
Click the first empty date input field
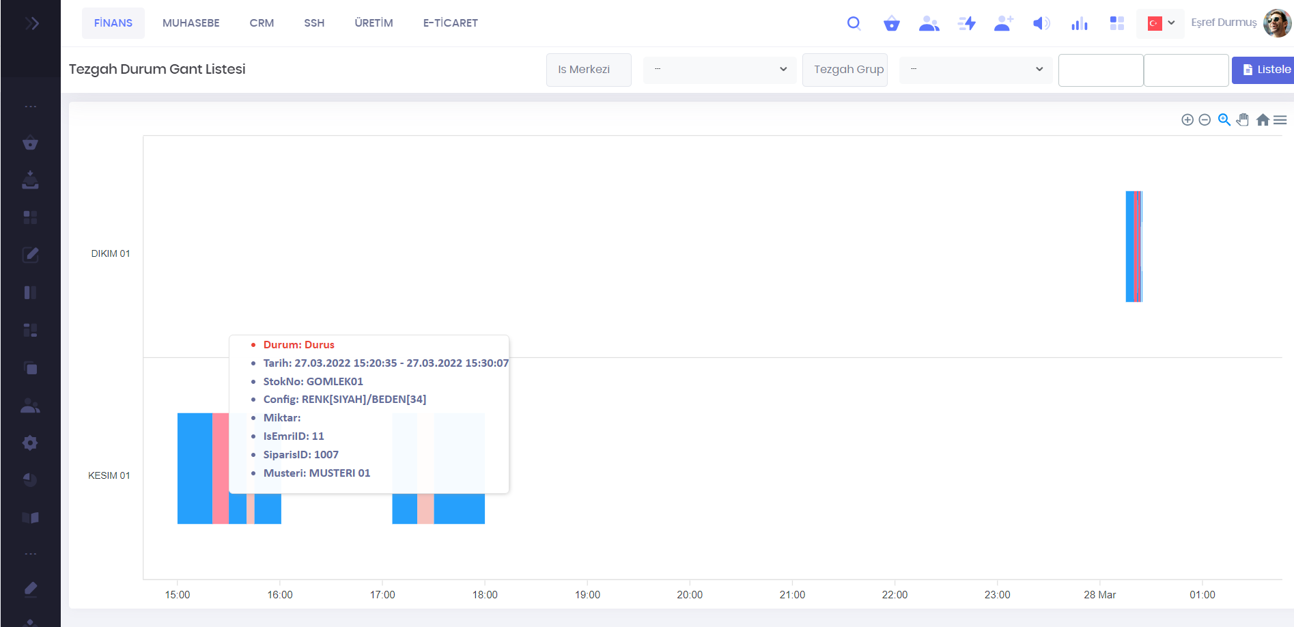1100,70
